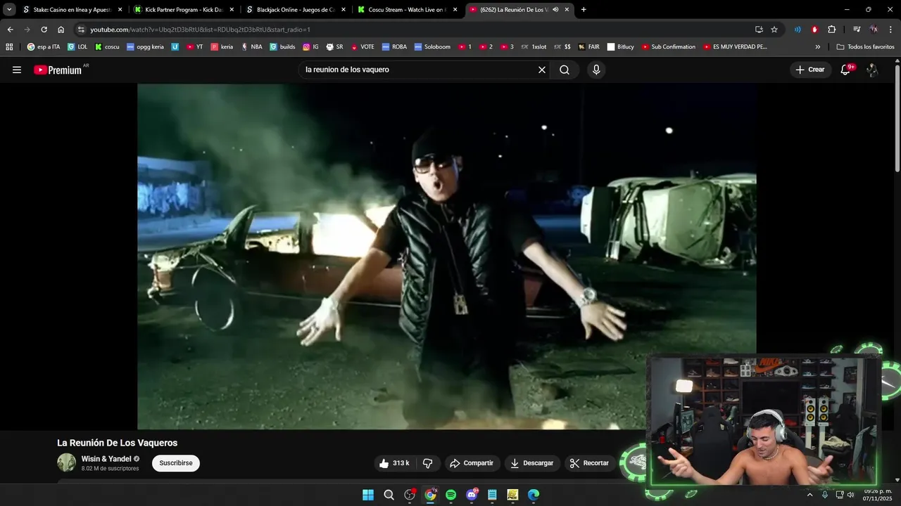Open Windows taskbar search
This screenshot has width=901, height=506.
tap(389, 495)
